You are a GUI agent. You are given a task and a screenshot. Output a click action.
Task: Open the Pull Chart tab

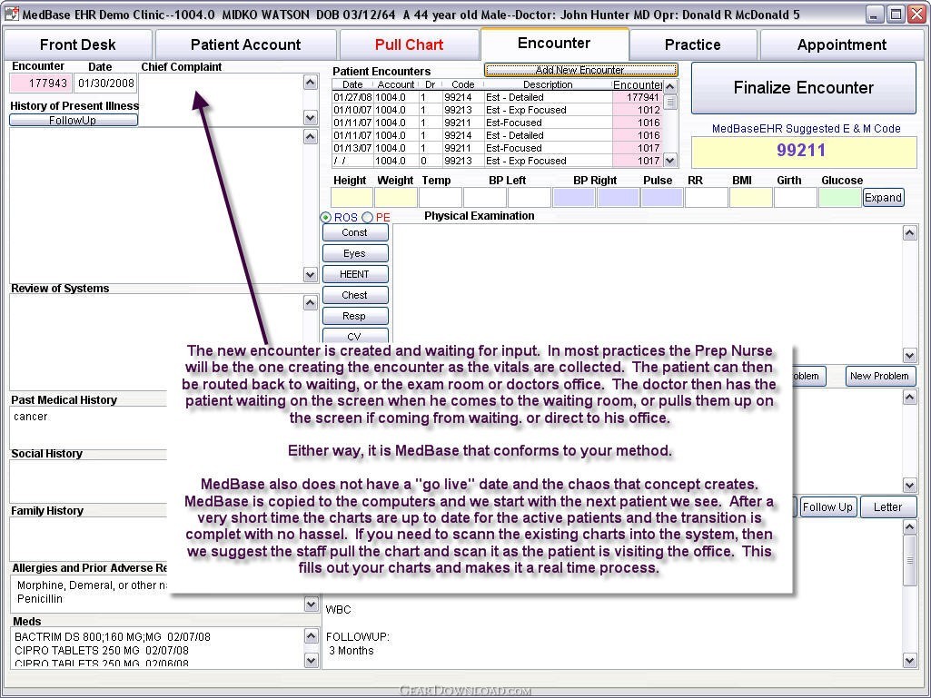pos(409,44)
